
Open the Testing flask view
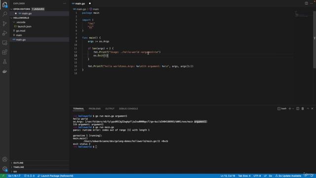[4, 61]
